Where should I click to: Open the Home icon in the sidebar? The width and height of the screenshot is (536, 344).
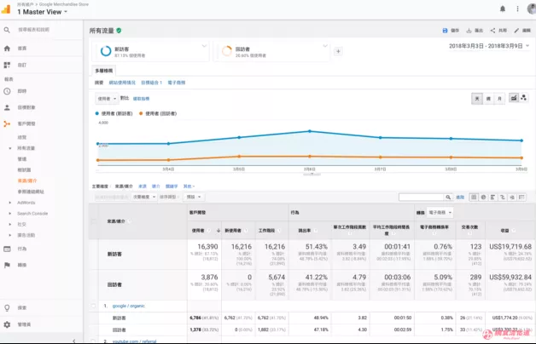coord(7,49)
